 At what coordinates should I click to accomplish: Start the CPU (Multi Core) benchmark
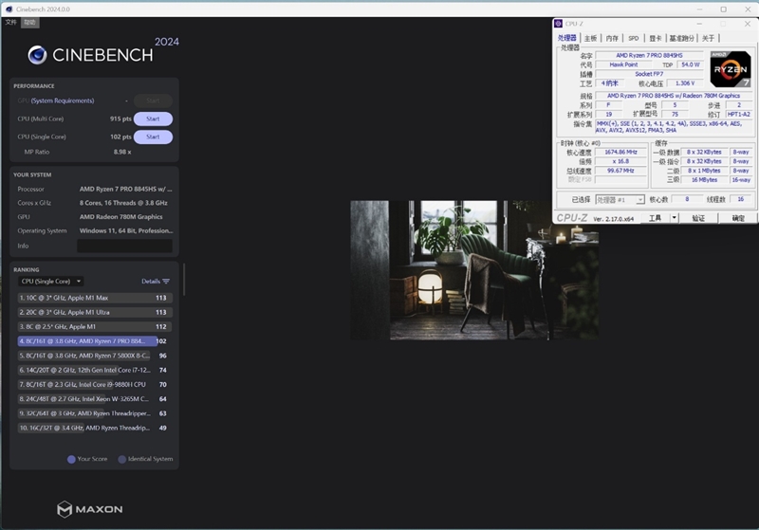[153, 119]
